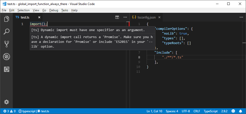246x114 pixels.
Task: Open the Help menu
Action: coord(74,10)
